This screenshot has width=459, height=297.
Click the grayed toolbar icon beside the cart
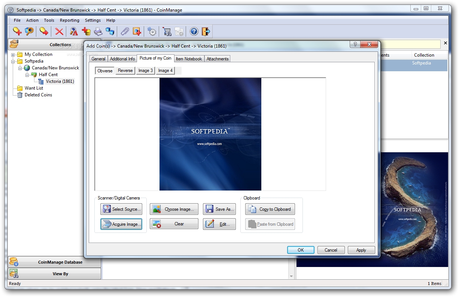click(x=179, y=31)
